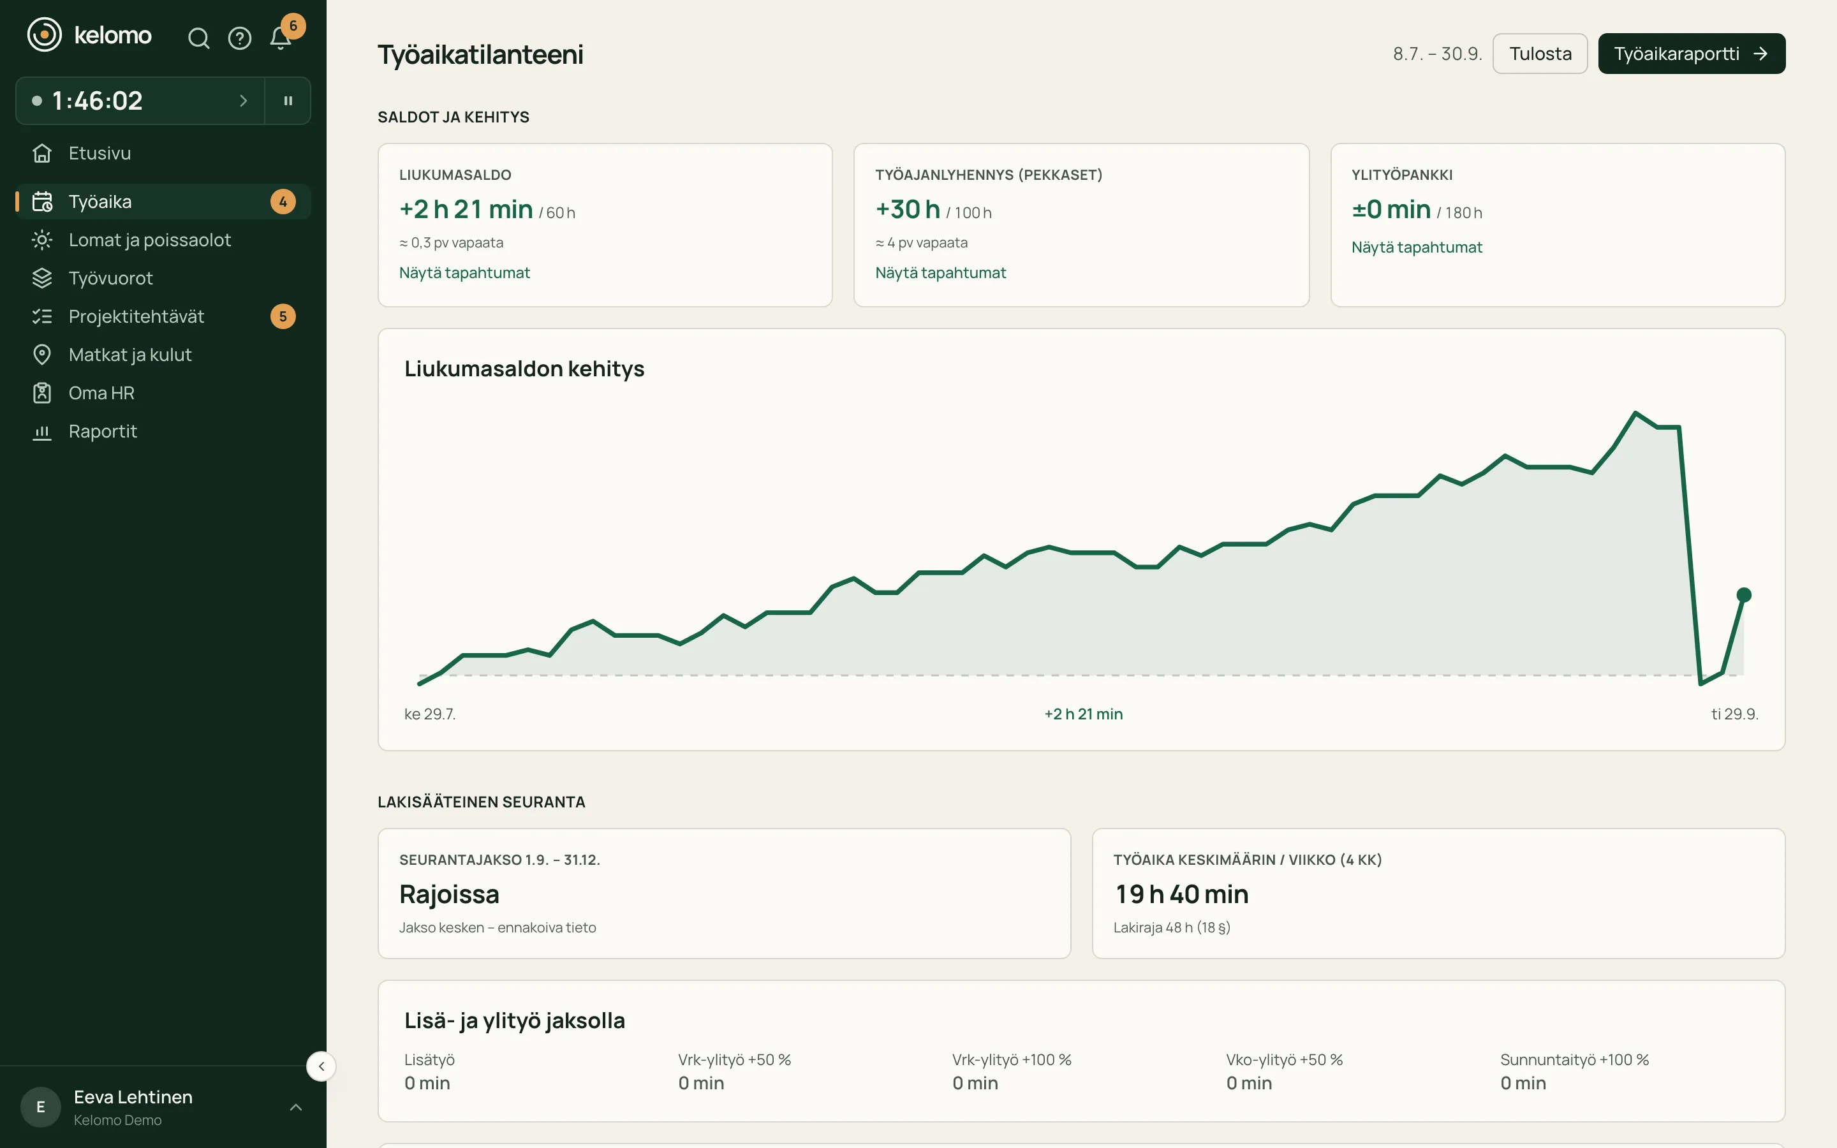Click the Lomat ja poissaolot sun icon
1837x1148 pixels.
pyautogui.click(x=43, y=240)
